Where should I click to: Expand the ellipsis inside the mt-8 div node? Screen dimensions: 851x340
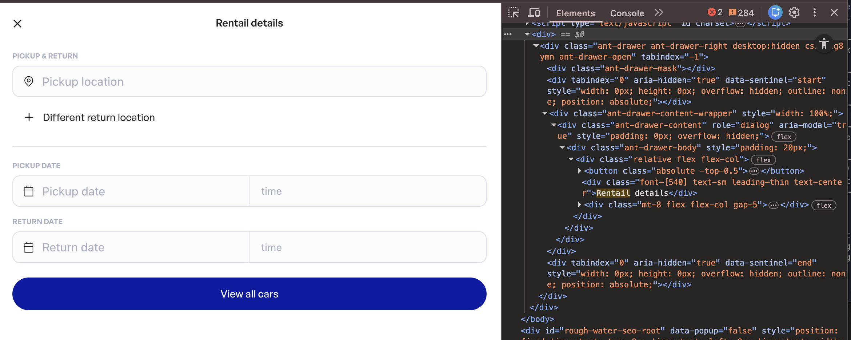pos(774,205)
